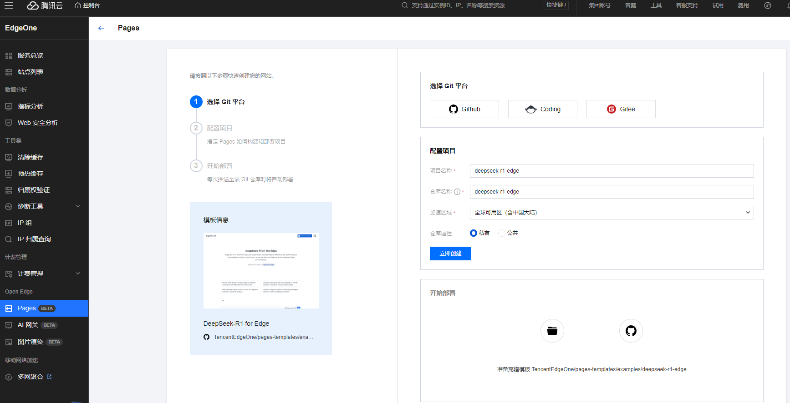This screenshot has width=790, height=403.
Task: Click the ownership verification sidebar icon
Action: point(9,190)
